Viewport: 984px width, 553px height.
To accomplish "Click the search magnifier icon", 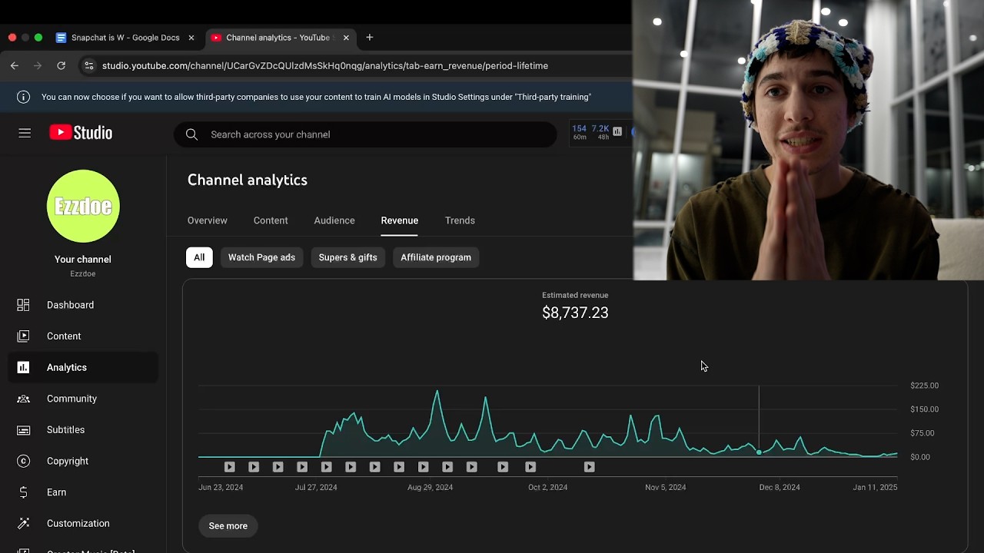I will 191,134.
